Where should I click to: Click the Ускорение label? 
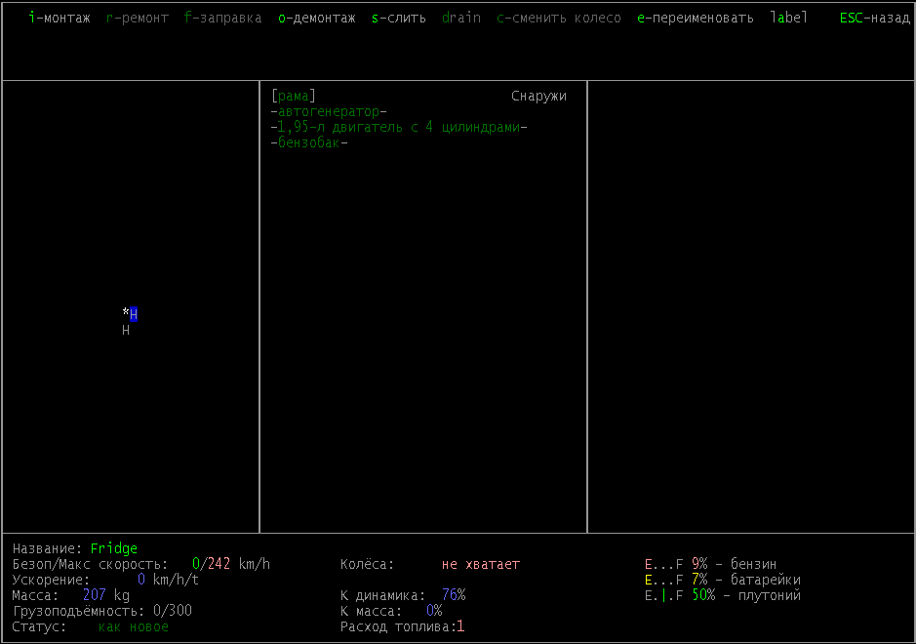[x=51, y=580]
